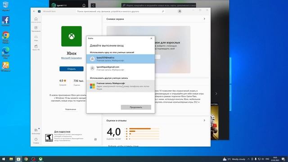Open the Windows Start menu

tap(4, 159)
